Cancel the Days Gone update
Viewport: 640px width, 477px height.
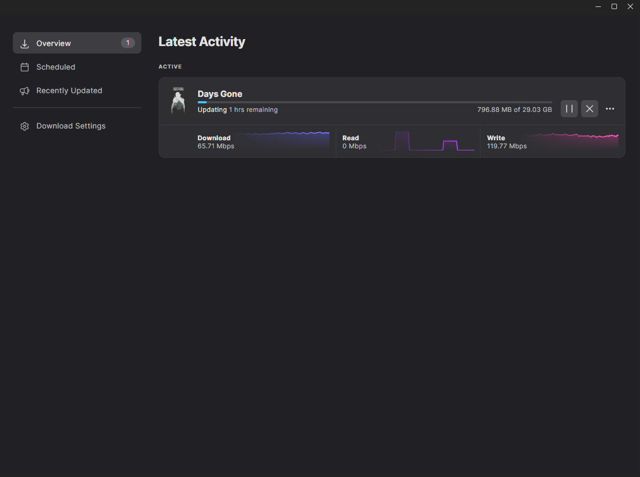(x=589, y=109)
